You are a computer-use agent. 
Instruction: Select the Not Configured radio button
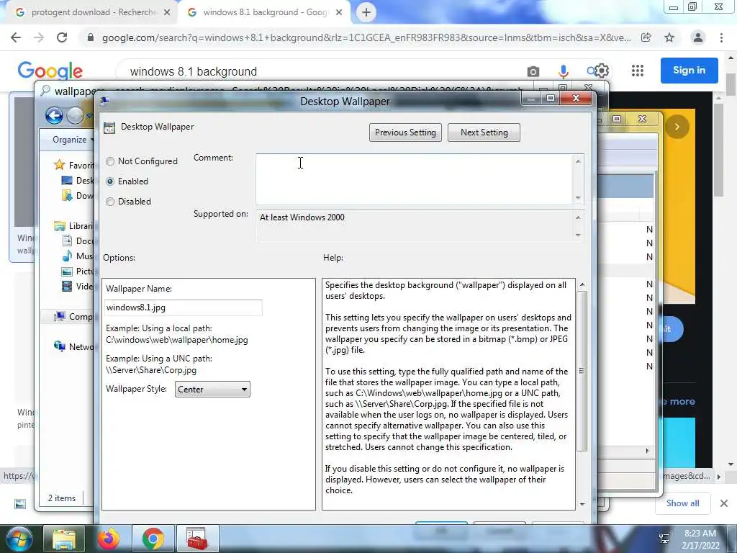(x=110, y=161)
